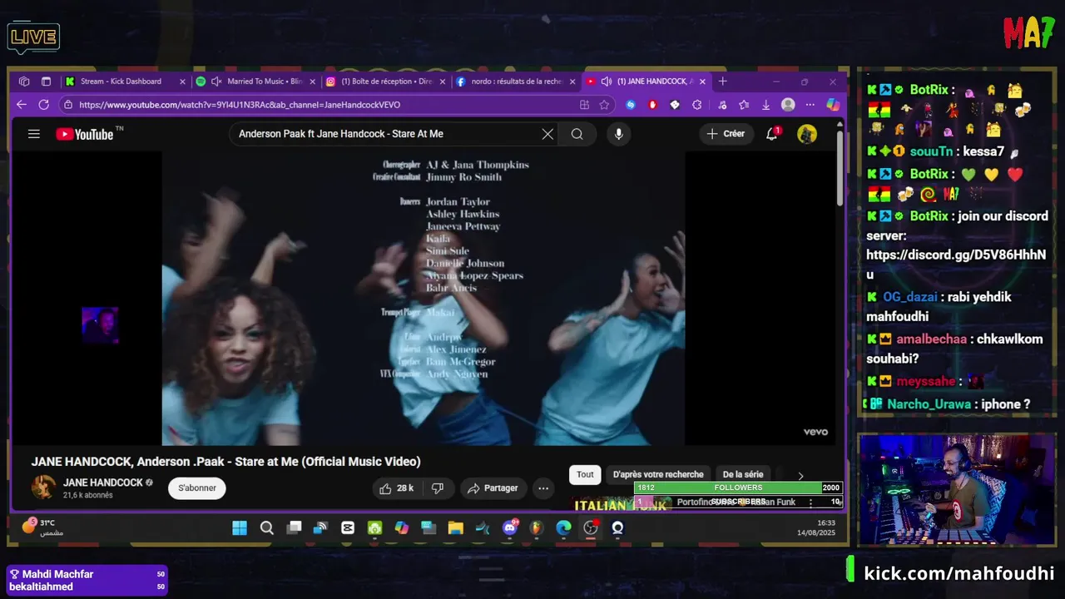Click username Narcho_Urawa in chat
The height and width of the screenshot is (599, 1065).
[929, 404]
